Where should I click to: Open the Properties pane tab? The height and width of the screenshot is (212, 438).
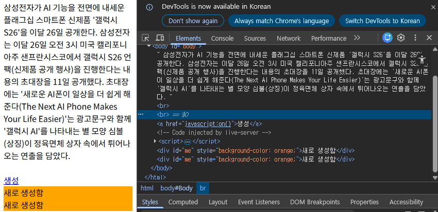pos(364,202)
